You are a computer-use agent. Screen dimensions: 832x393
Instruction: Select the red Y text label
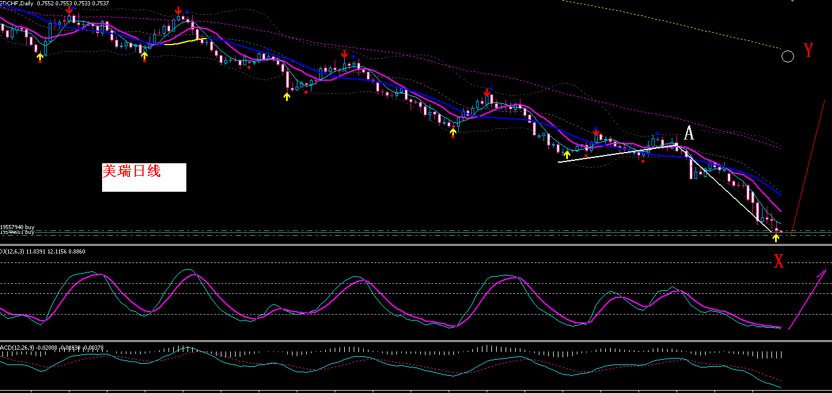coord(808,50)
